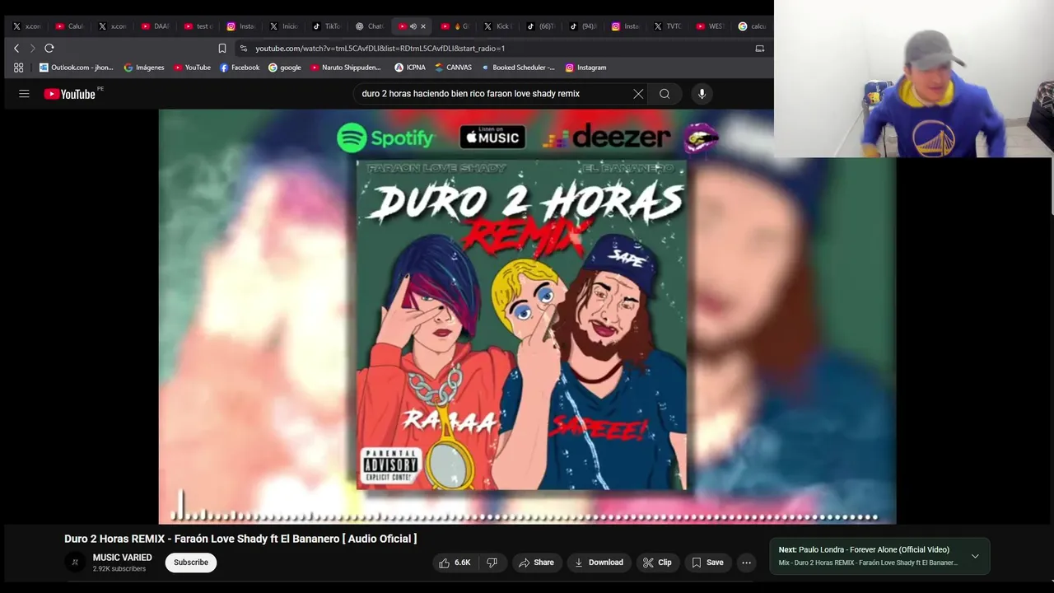Switch to the TVTC tab
Screen dimensions: 1054x593
(x=668, y=26)
